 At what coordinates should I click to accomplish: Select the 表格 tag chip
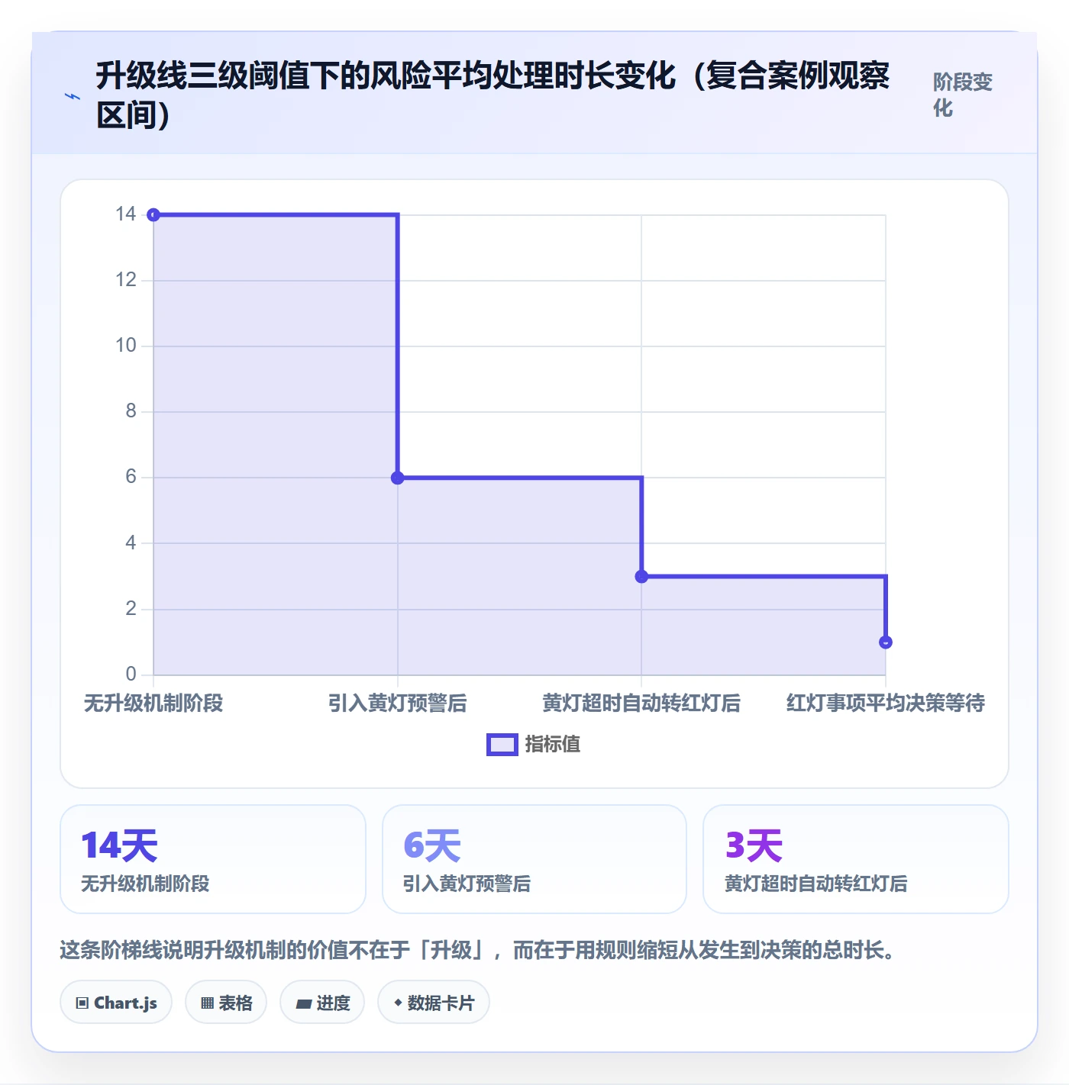[x=226, y=1003]
